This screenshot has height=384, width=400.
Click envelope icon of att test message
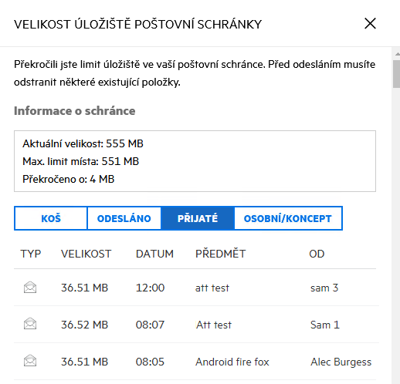pos(30,288)
